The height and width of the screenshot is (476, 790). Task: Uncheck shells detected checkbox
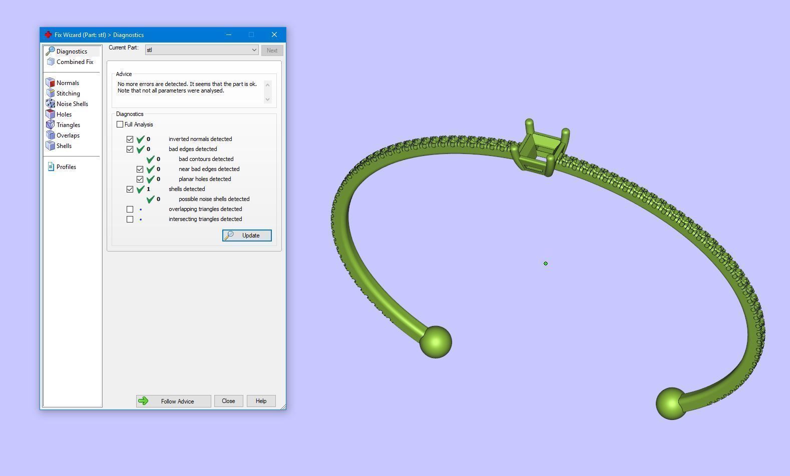tap(130, 189)
